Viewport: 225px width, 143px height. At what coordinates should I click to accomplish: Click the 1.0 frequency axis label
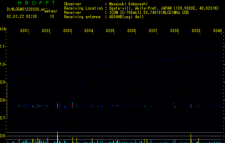(3, 64)
